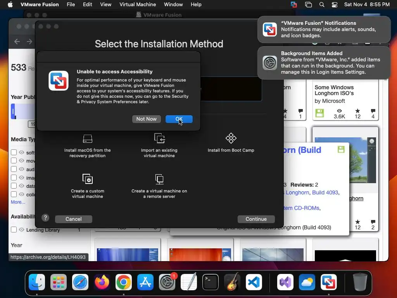Open the Edit menu
The image size is (397, 298).
87,5
